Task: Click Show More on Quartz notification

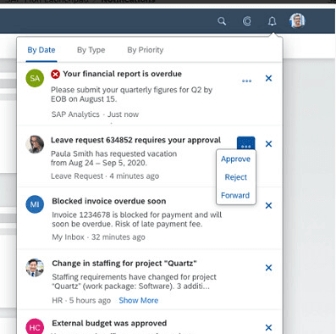Action: tap(139, 300)
